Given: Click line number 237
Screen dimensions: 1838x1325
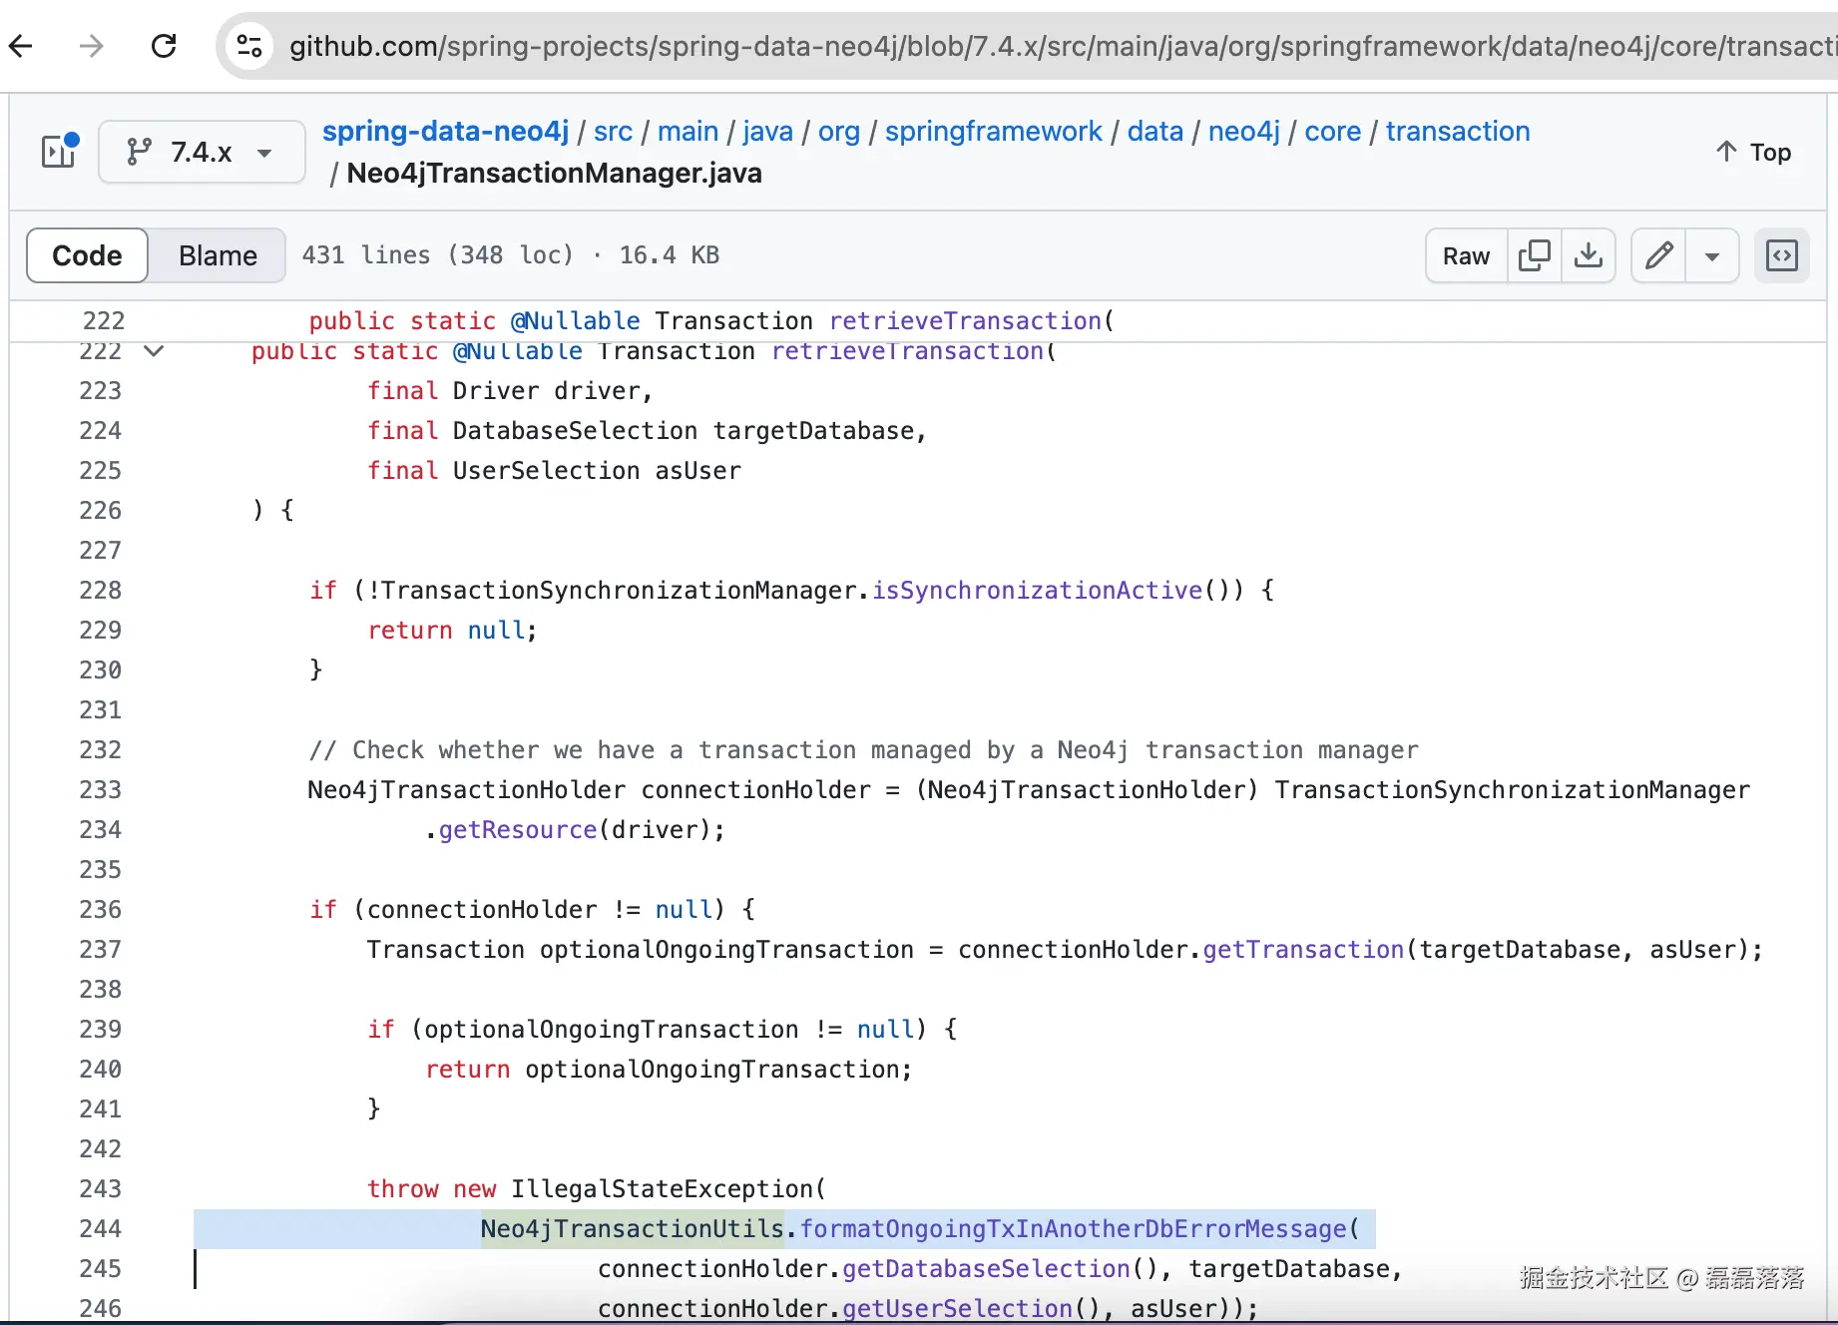Looking at the screenshot, I should 101,949.
